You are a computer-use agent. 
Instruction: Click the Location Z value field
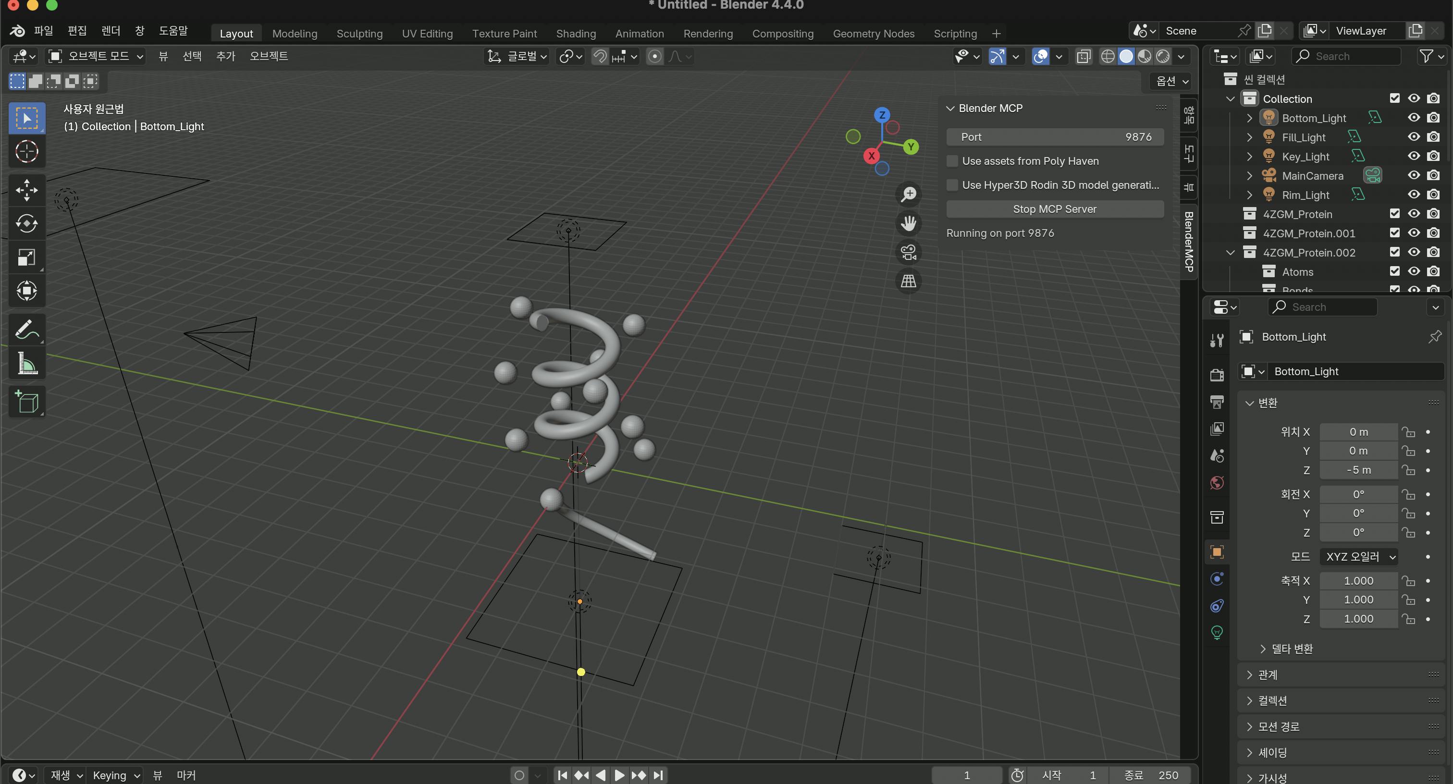click(1358, 470)
